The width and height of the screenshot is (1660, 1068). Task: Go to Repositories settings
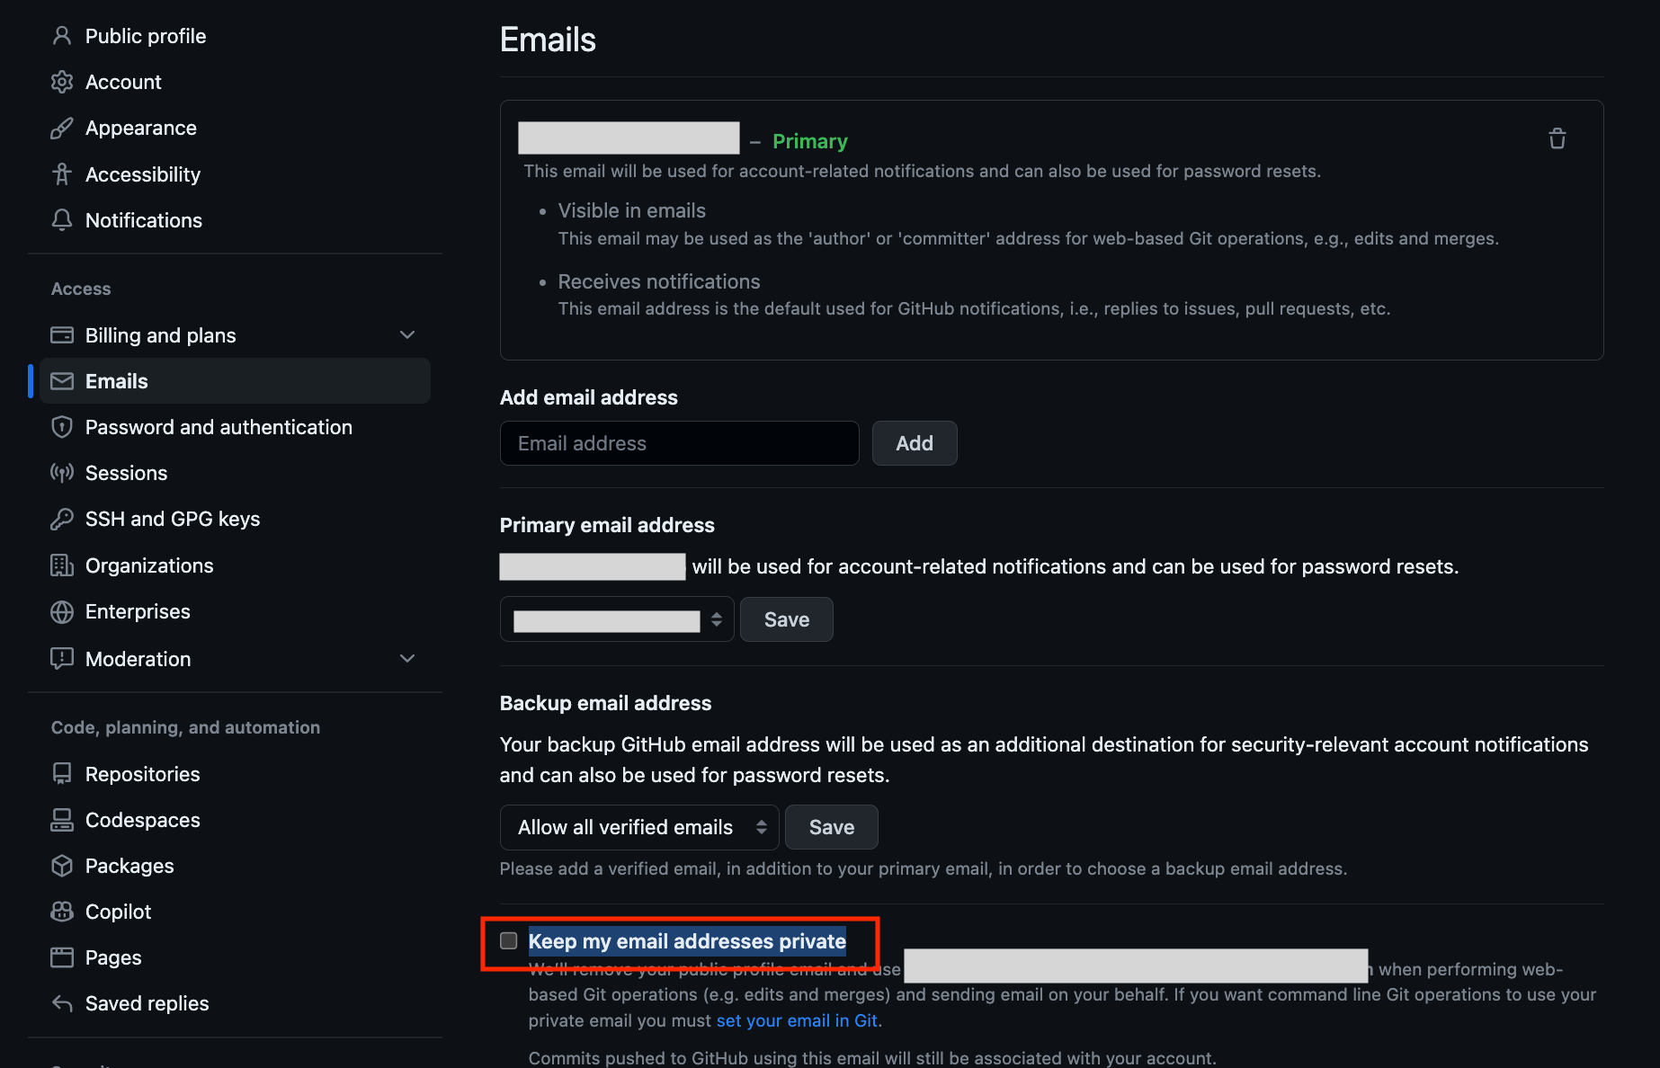tap(143, 774)
